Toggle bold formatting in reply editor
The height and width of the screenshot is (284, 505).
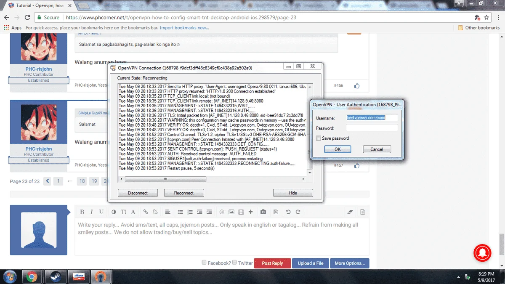tap(82, 212)
